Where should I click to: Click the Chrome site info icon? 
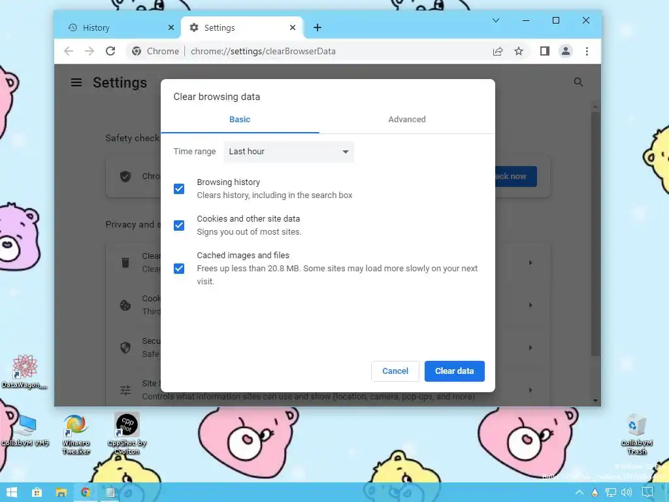tap(137, 51)
